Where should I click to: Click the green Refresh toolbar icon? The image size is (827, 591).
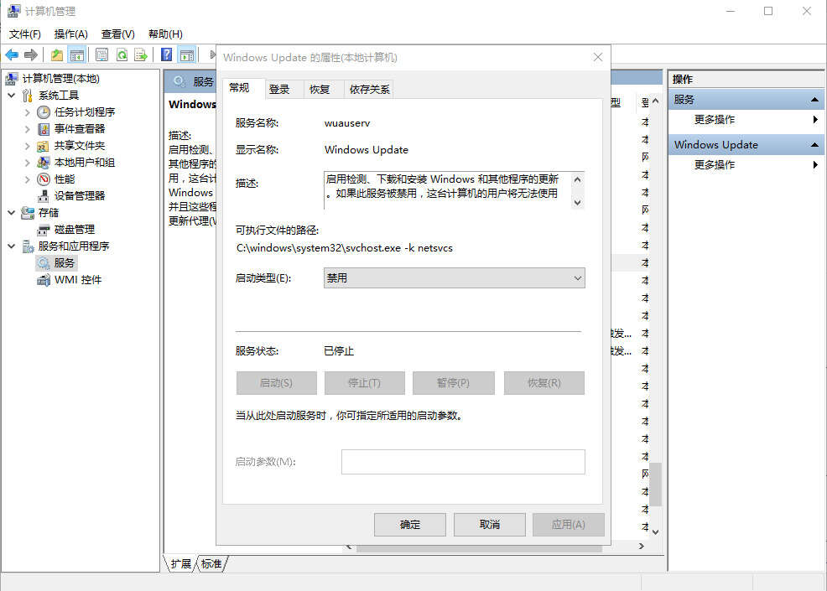[122, 54]
